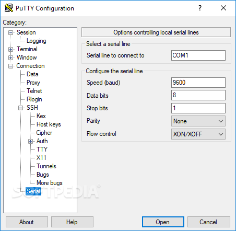Open the Telnet settings page
Viewport: 236px width, 231px height.
34,91
